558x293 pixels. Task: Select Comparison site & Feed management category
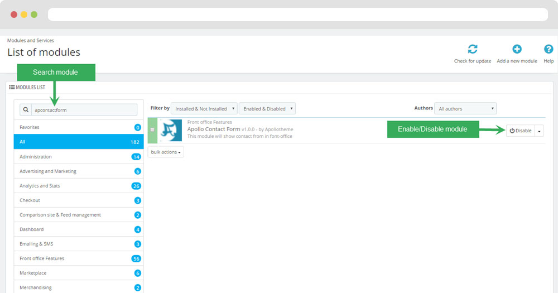pos(79,215)
